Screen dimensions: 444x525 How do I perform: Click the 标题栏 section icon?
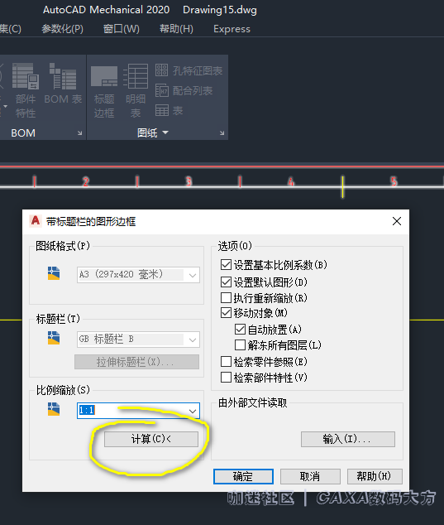coord(54,338)
